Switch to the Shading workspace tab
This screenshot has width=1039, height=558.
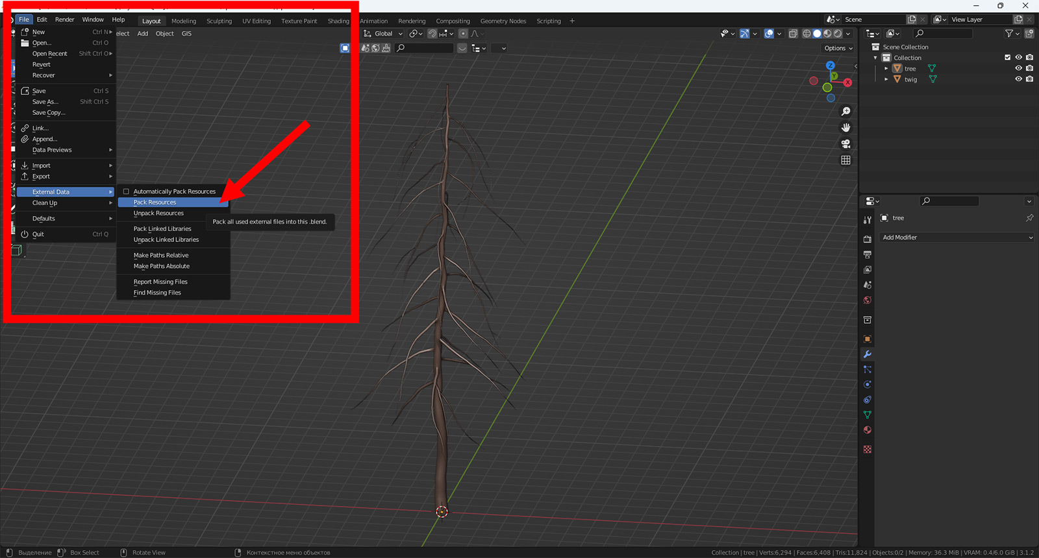[x=338, y=21]
